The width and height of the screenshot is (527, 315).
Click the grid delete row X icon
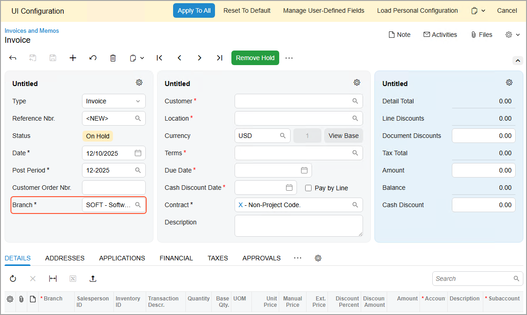[x=33, y=279]
